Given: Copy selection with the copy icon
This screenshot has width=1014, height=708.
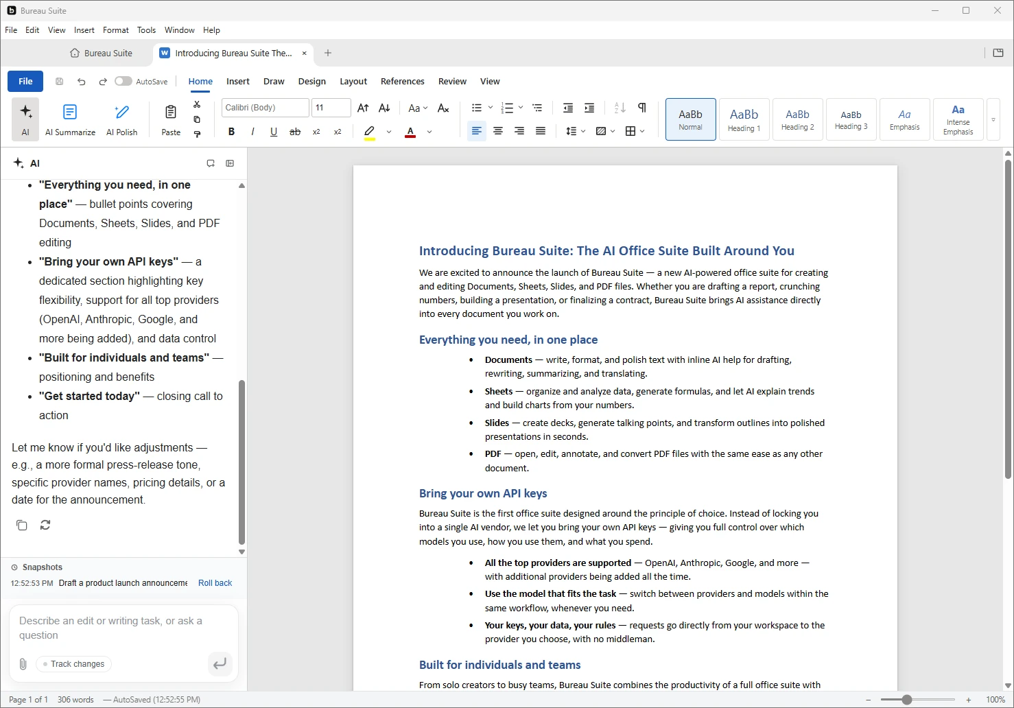Looking at the screenshot, I should (x=197, y=119).
